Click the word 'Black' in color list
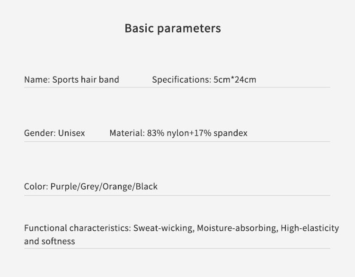The image size is (355, 277). 146,187
